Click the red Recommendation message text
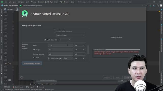 116,53
